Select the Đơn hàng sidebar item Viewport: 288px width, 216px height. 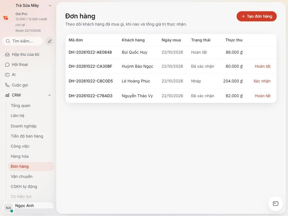pos(31,166)
